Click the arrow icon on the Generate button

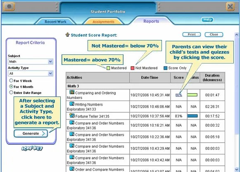[x=43, y=134]
